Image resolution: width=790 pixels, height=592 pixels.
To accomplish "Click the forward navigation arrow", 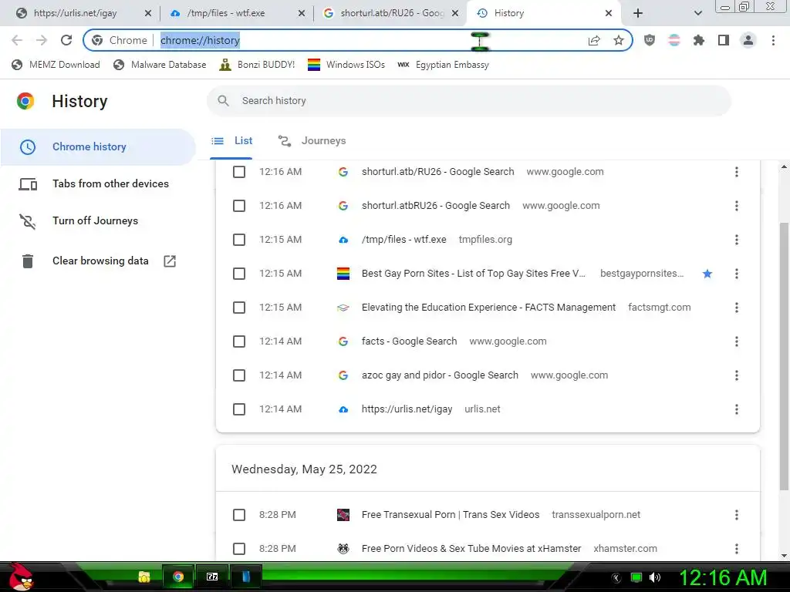I will pyautogui.click(x=42, y=40).
